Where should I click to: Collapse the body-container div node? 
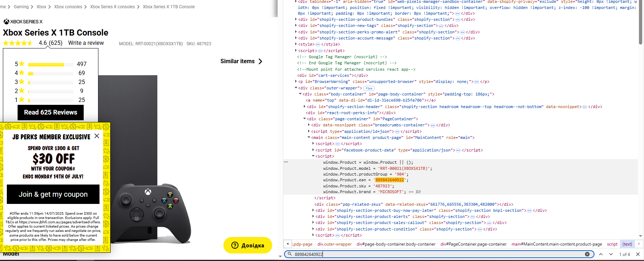pyautogui.click(x=300, y=94)
